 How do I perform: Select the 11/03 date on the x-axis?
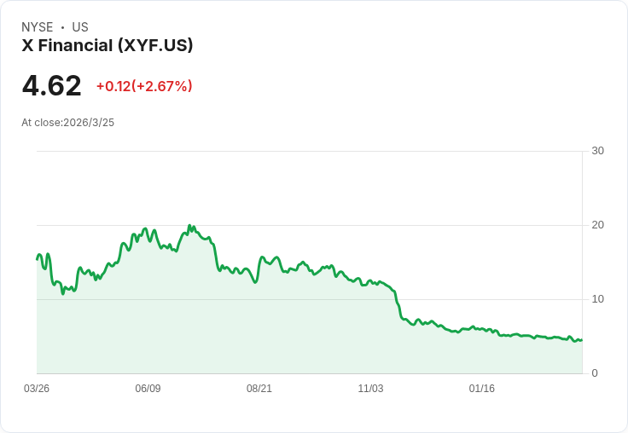tap(370, 389)
